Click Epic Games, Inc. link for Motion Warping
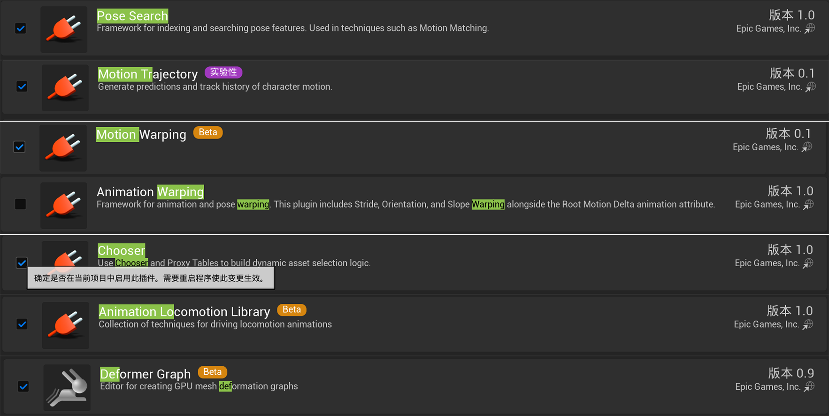829x416 pixels. 765,147
